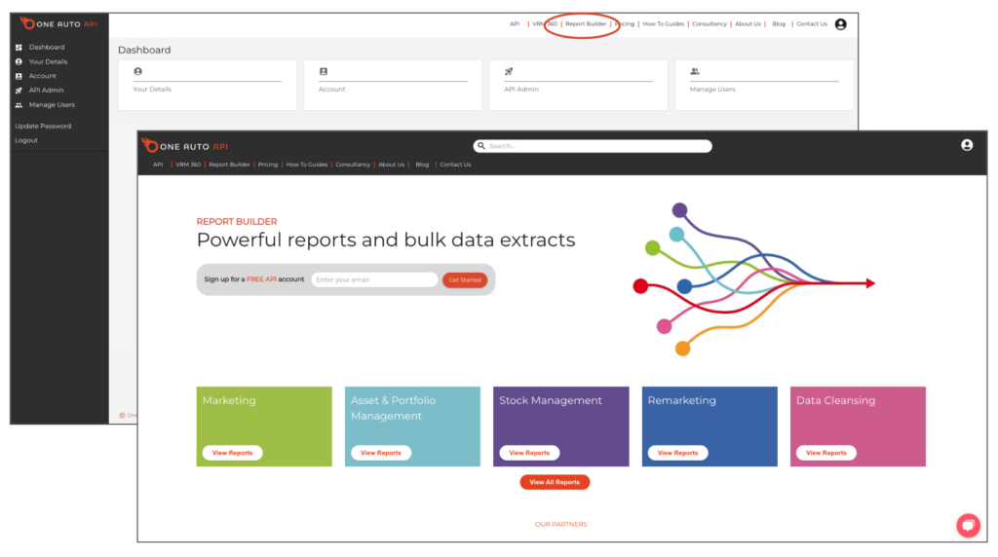The image size is (998, 557).
Task: Click the REPORT BUILDER heading text
Action: tap(237, 222)
